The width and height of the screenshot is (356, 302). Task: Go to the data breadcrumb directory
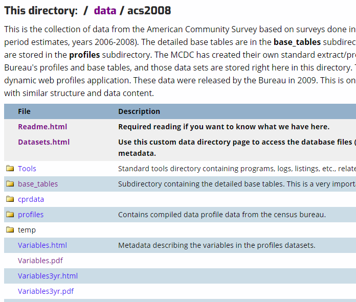point(104,10)
